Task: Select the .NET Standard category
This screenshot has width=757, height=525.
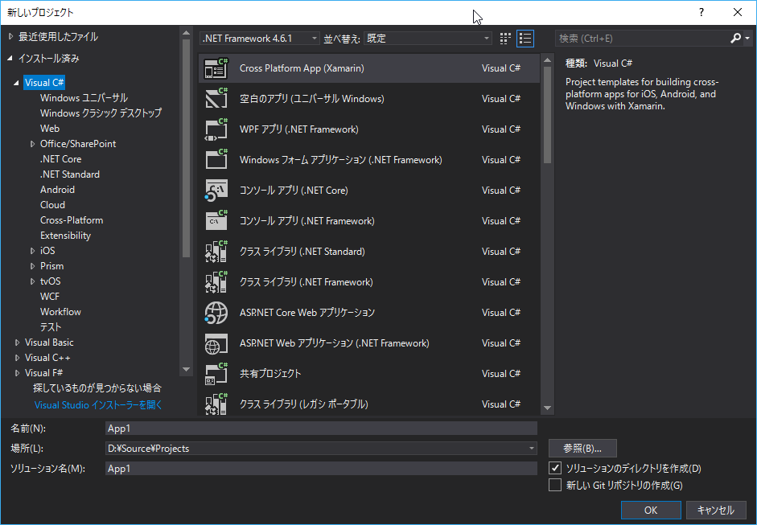Action: (x=70, y=174)
